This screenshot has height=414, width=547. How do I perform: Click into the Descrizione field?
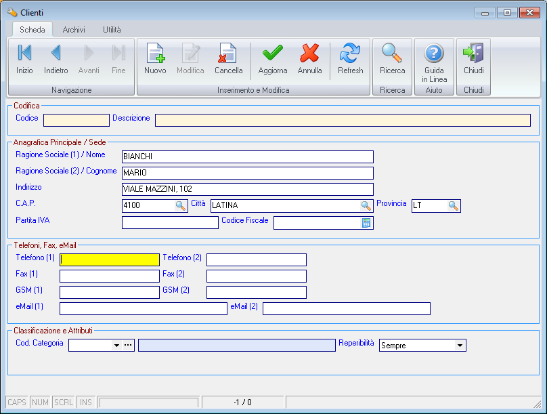[343, 120]
